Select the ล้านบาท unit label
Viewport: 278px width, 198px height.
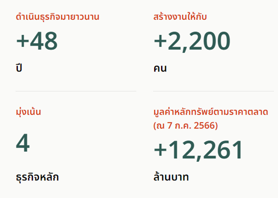coord(171,177)
